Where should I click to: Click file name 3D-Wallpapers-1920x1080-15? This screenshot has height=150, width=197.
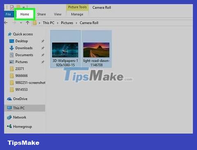[x=65, y=63]
